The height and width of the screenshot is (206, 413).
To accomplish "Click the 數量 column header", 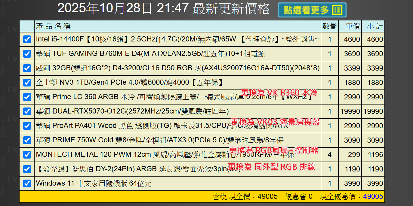I will click(x=329, y=26).
